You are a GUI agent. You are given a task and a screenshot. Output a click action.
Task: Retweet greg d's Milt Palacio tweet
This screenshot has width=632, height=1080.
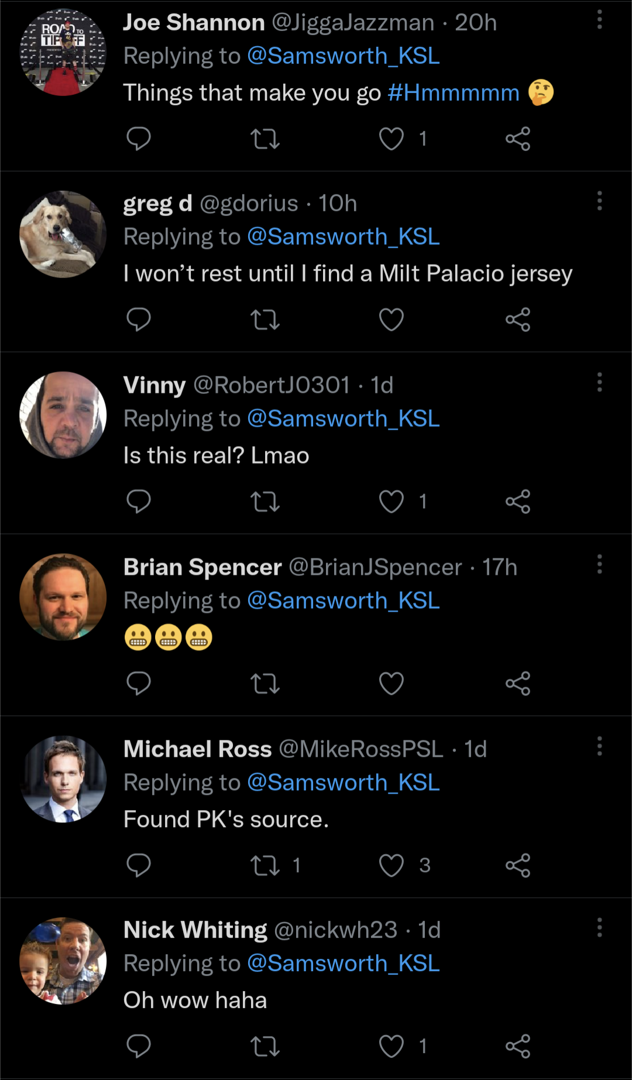(265, 320)
